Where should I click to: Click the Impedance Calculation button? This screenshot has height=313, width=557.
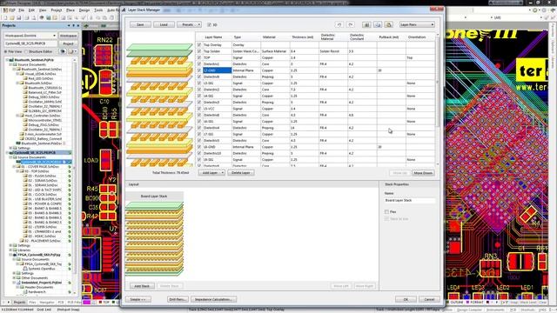[x=213, y=299]
